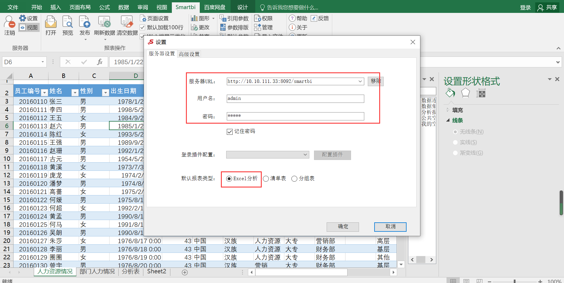Click the 反馈 feedback icon
This screenshot has width=564, height=283.
click(x=314, y=18)
